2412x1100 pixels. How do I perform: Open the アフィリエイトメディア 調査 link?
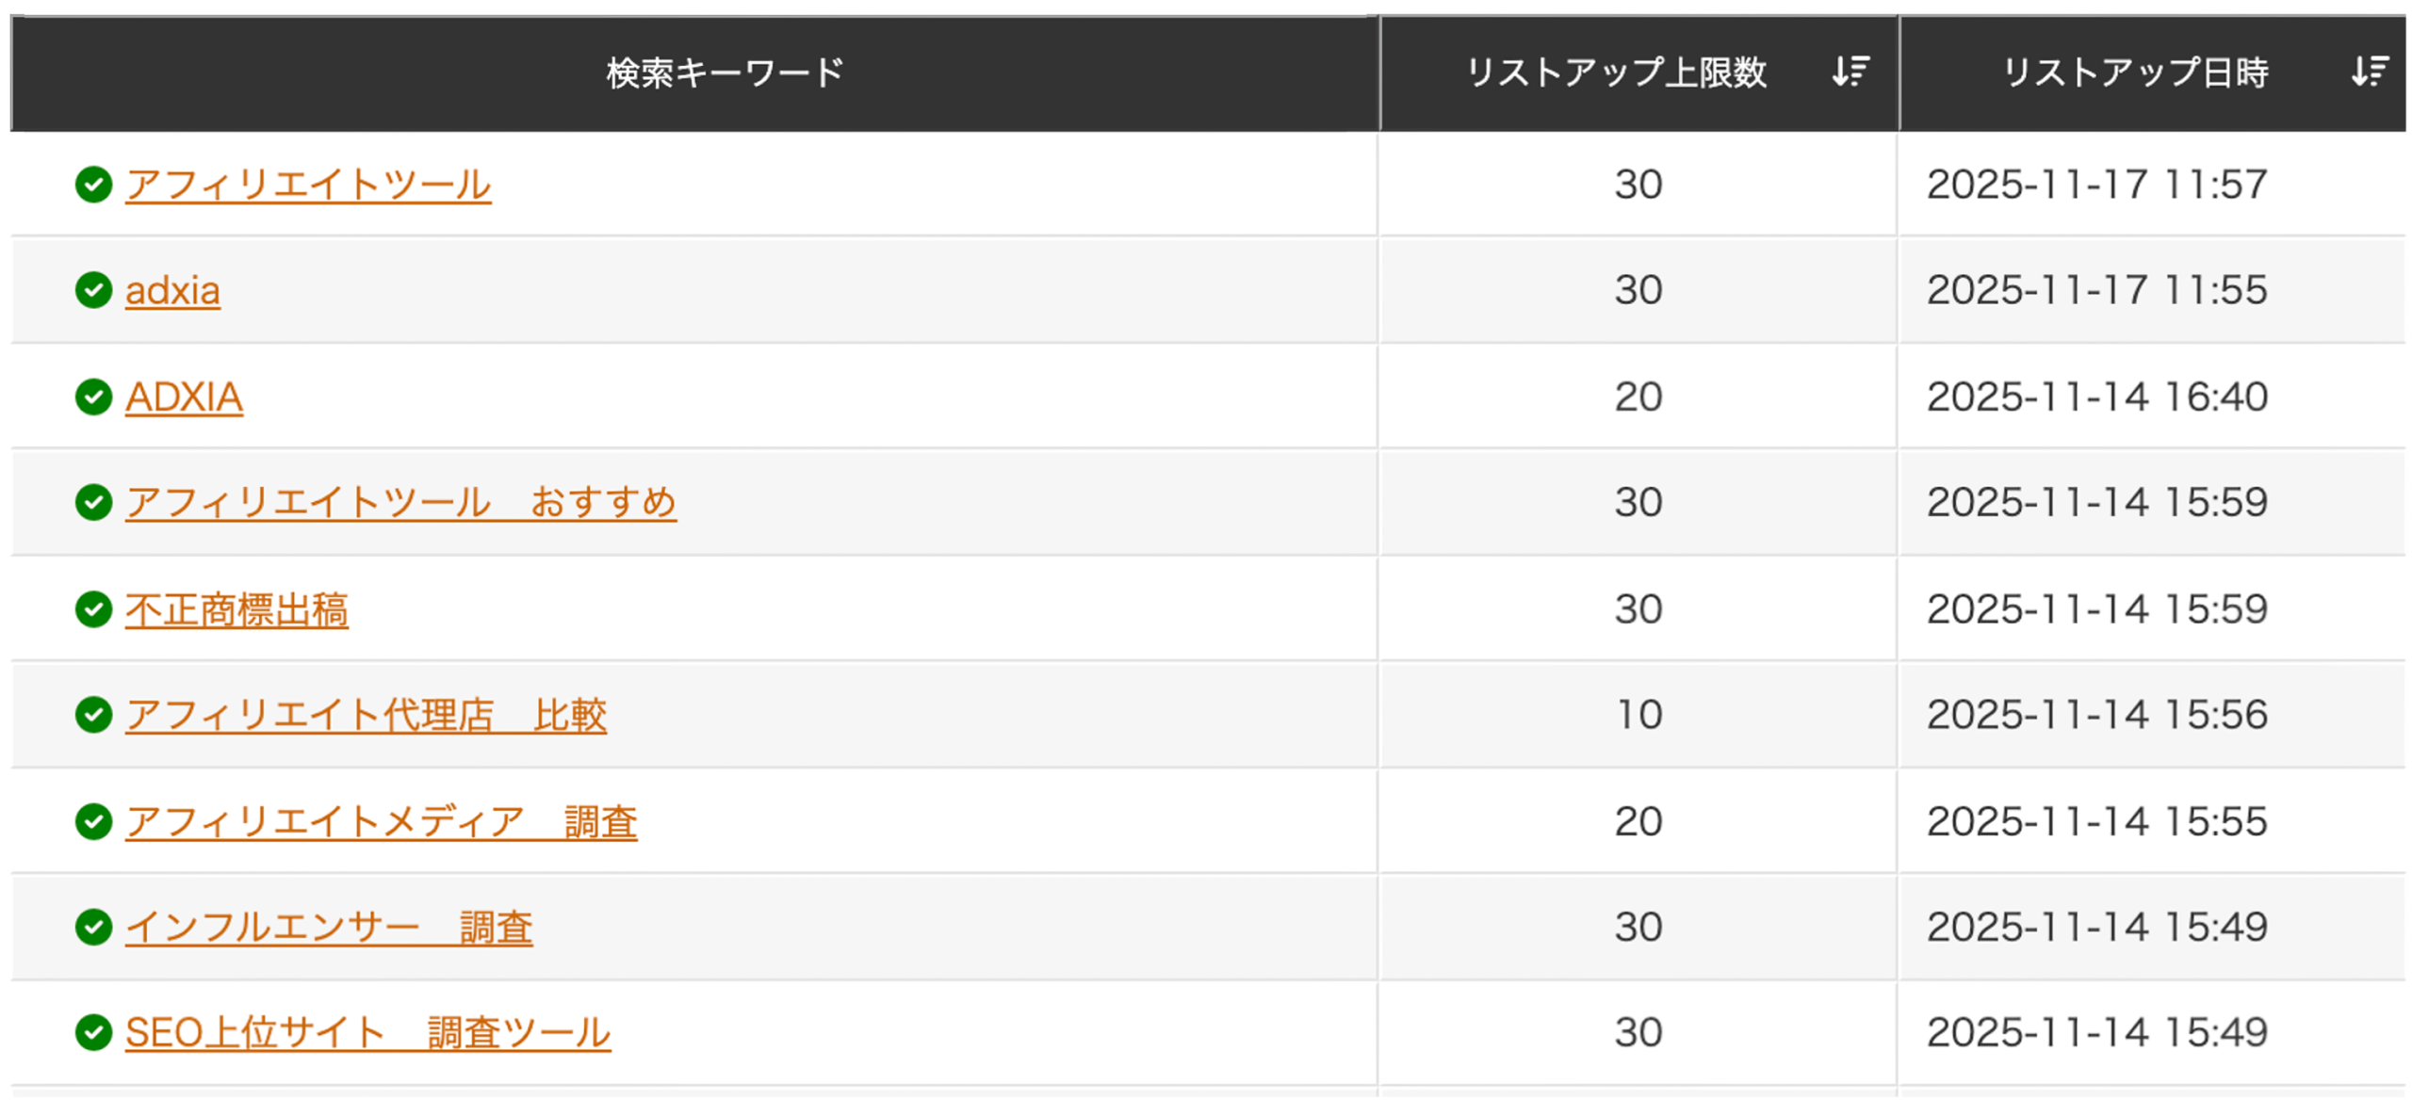[381, 822]
